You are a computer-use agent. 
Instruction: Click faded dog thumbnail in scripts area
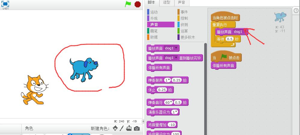point(280,17)
